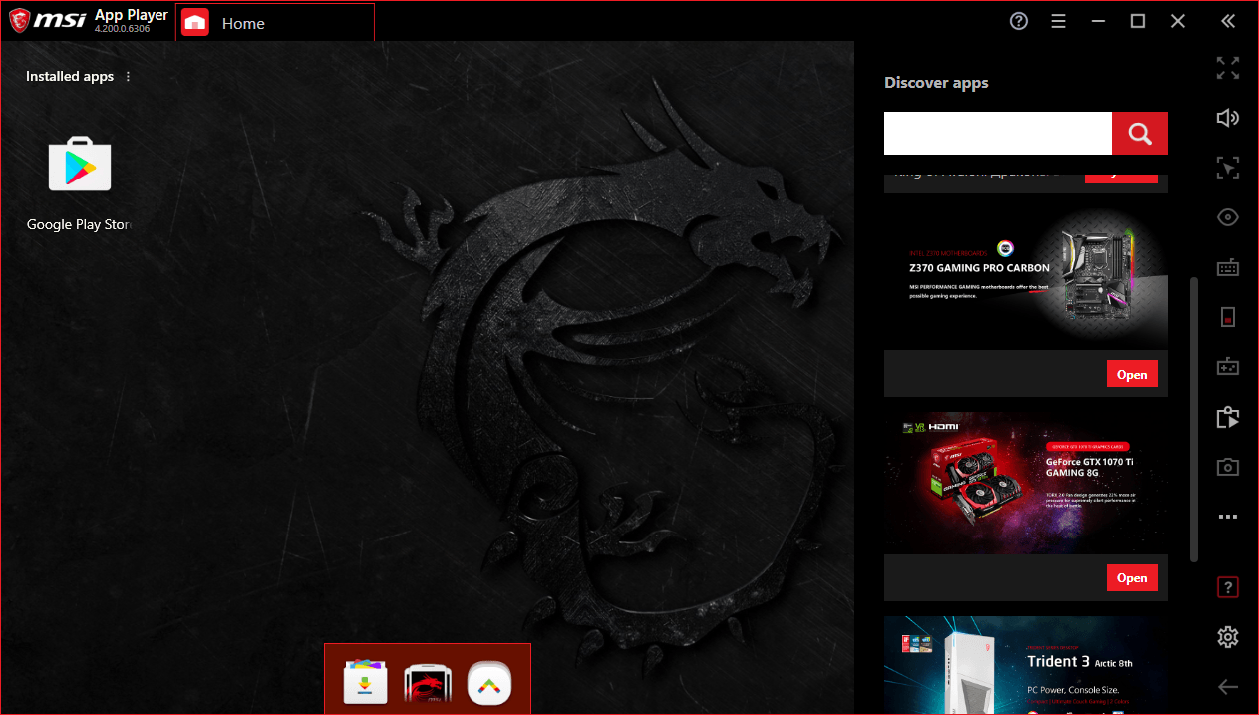Click the Discover apps search field
The image size is (1259, 715).
click(x=998, y=133)
